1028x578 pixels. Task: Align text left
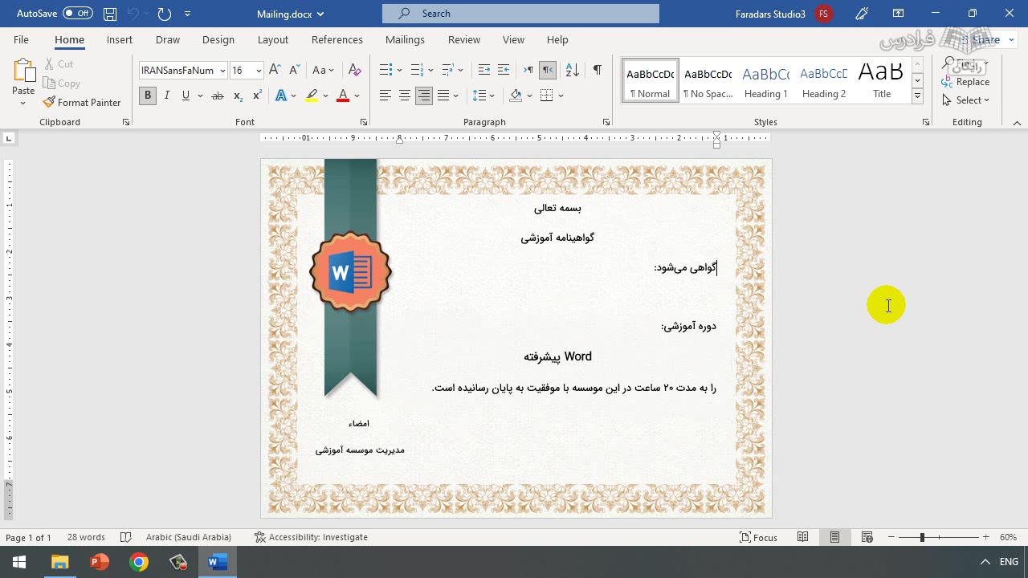coord(385,96)
